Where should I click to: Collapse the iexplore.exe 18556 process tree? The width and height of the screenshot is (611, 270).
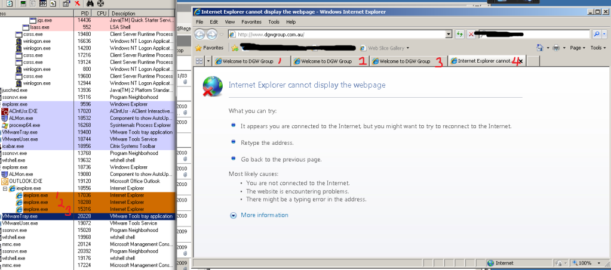pos(5,188)
